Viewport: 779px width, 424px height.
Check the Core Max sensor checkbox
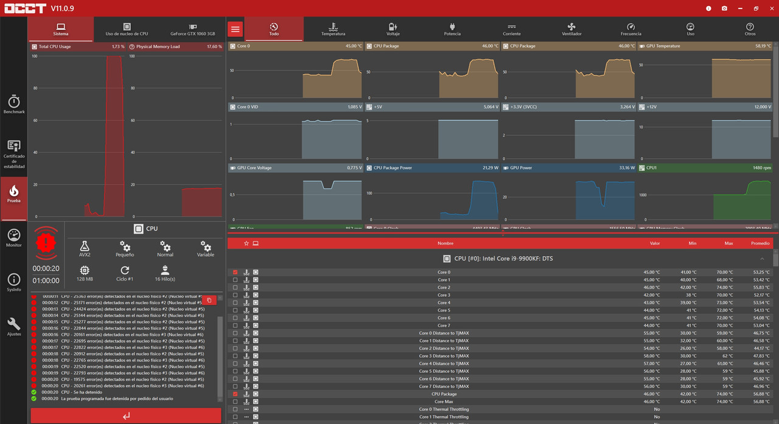(x=236, y=401)
